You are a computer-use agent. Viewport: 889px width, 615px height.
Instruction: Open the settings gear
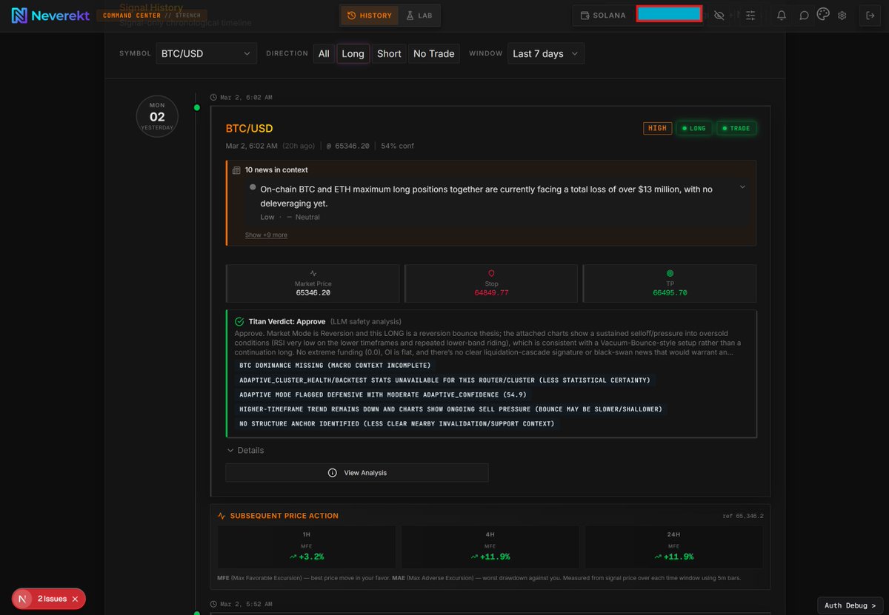(842, 15)
